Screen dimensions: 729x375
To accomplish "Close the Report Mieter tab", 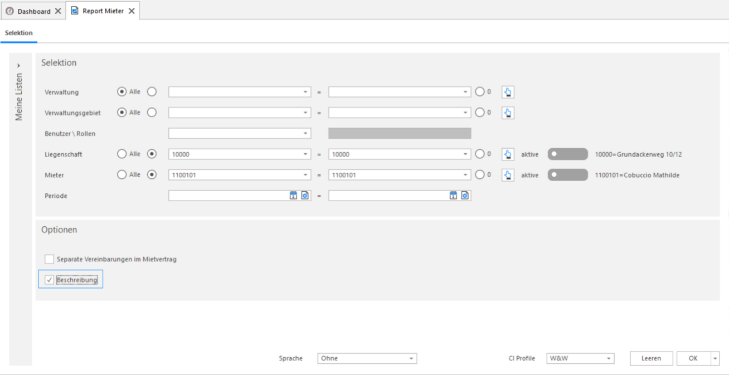I will [x=132, y=11].
